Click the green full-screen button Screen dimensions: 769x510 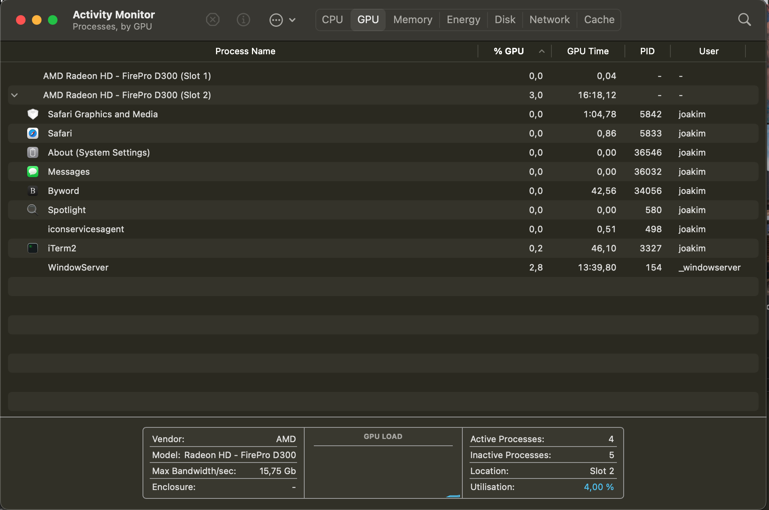[x=53, y=20]
